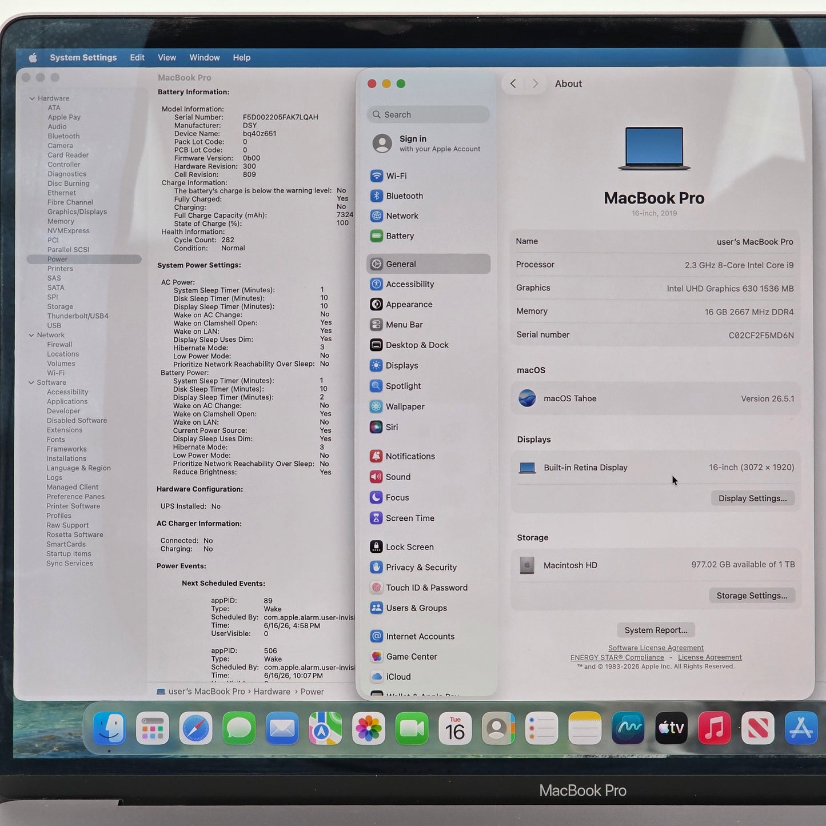Open ENERGY STAR Compliance link
The width and height of the screenshot is (826, 826).
(617, 657)
